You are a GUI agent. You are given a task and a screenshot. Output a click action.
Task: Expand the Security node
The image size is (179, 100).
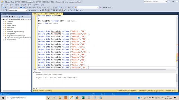(x=4, y=23)
